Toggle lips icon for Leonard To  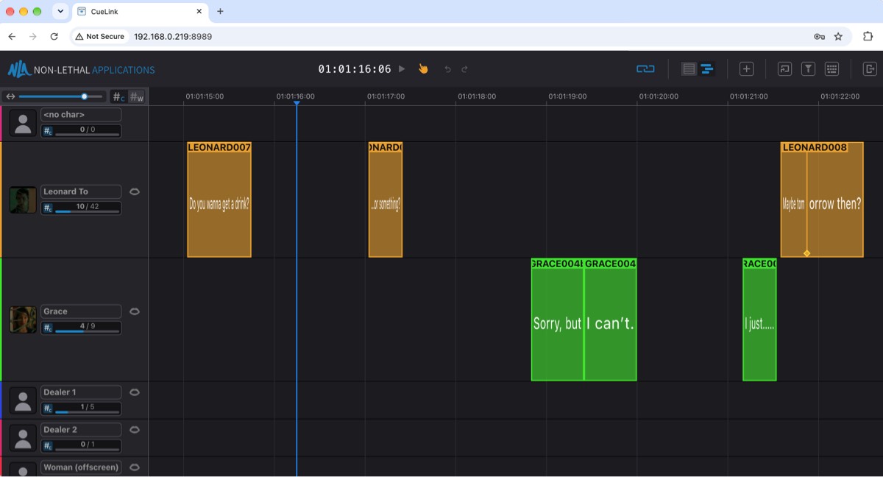tap(135, 191)
